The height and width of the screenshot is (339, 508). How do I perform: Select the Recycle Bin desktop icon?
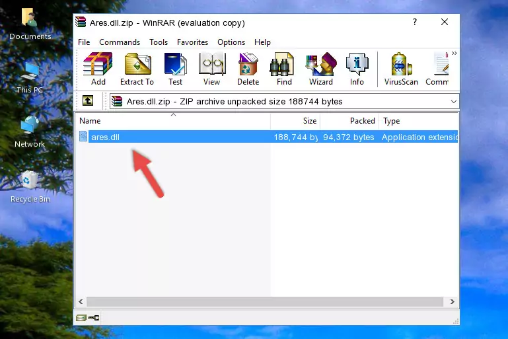click(30, 186)
